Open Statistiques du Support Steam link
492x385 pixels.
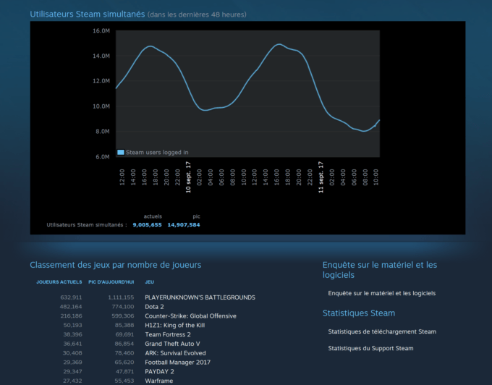click(x=370, y=348)
